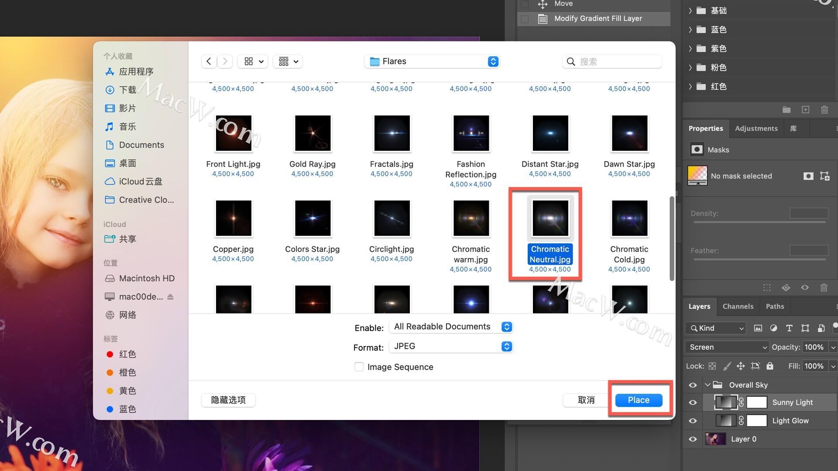Enable the Image Sequence checkbox
This screenshot has width=838, height=471.
click(359, 367)
